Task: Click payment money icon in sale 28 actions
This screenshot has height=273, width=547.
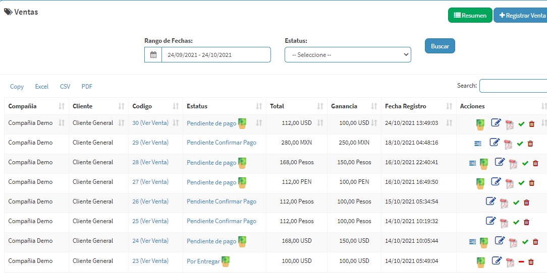Action: pos(483,164)
